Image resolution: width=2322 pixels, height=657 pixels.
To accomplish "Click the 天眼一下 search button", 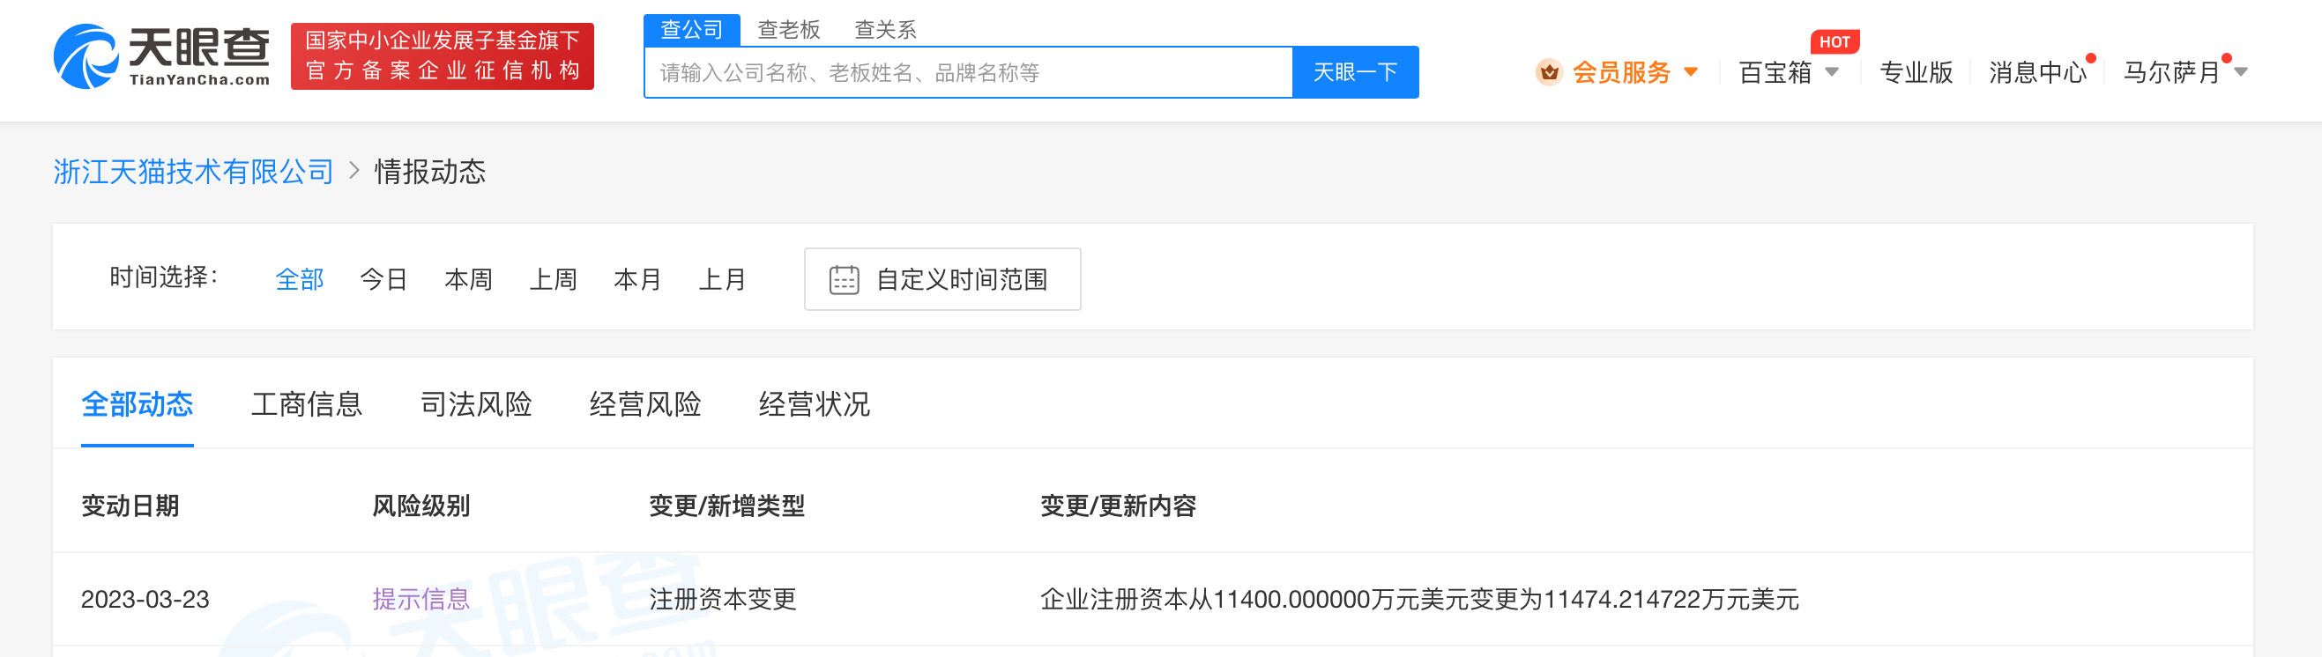I will (1355, 72).
